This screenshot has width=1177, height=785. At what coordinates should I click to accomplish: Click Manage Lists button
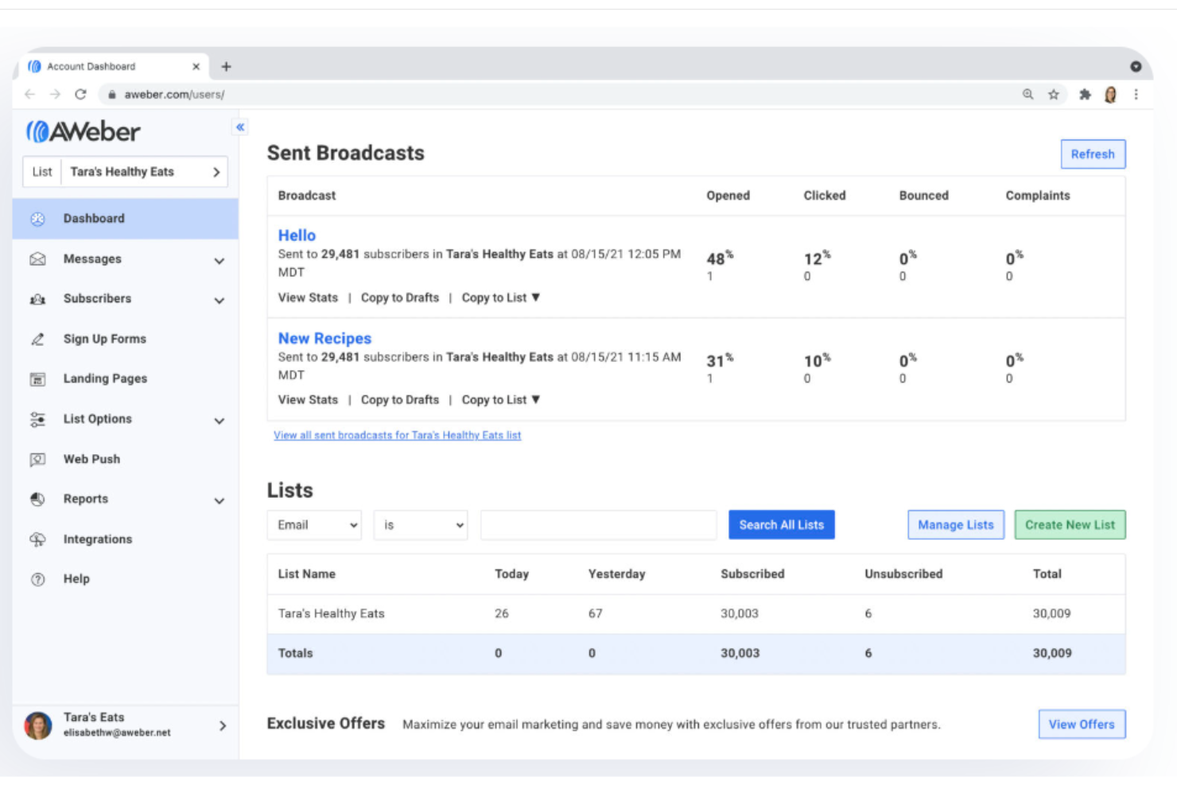pyautogui.click(x=956, y=525)
